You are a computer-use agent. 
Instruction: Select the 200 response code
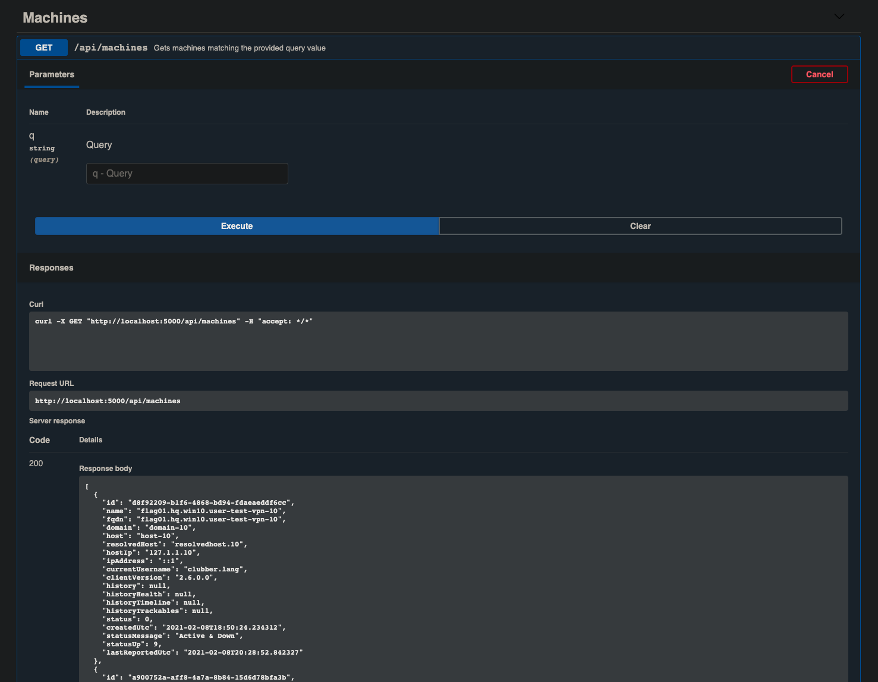[x=36, y=463]
